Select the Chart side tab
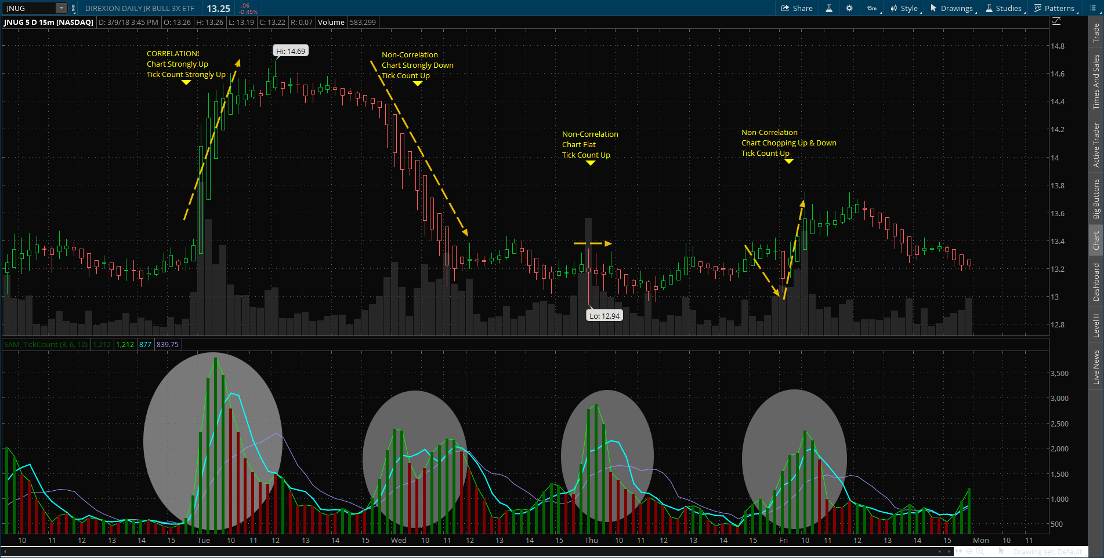The image size is (1104, 558). coord(1096,240)
